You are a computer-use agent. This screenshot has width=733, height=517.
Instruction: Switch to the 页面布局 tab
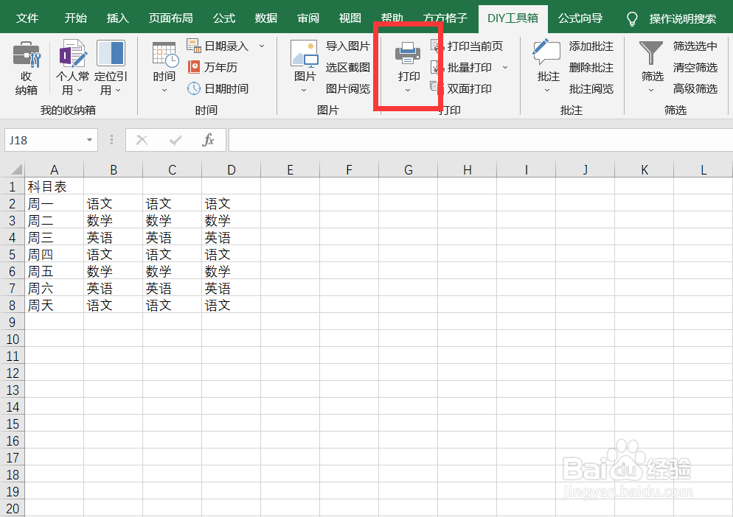click(x=170, y=18)
